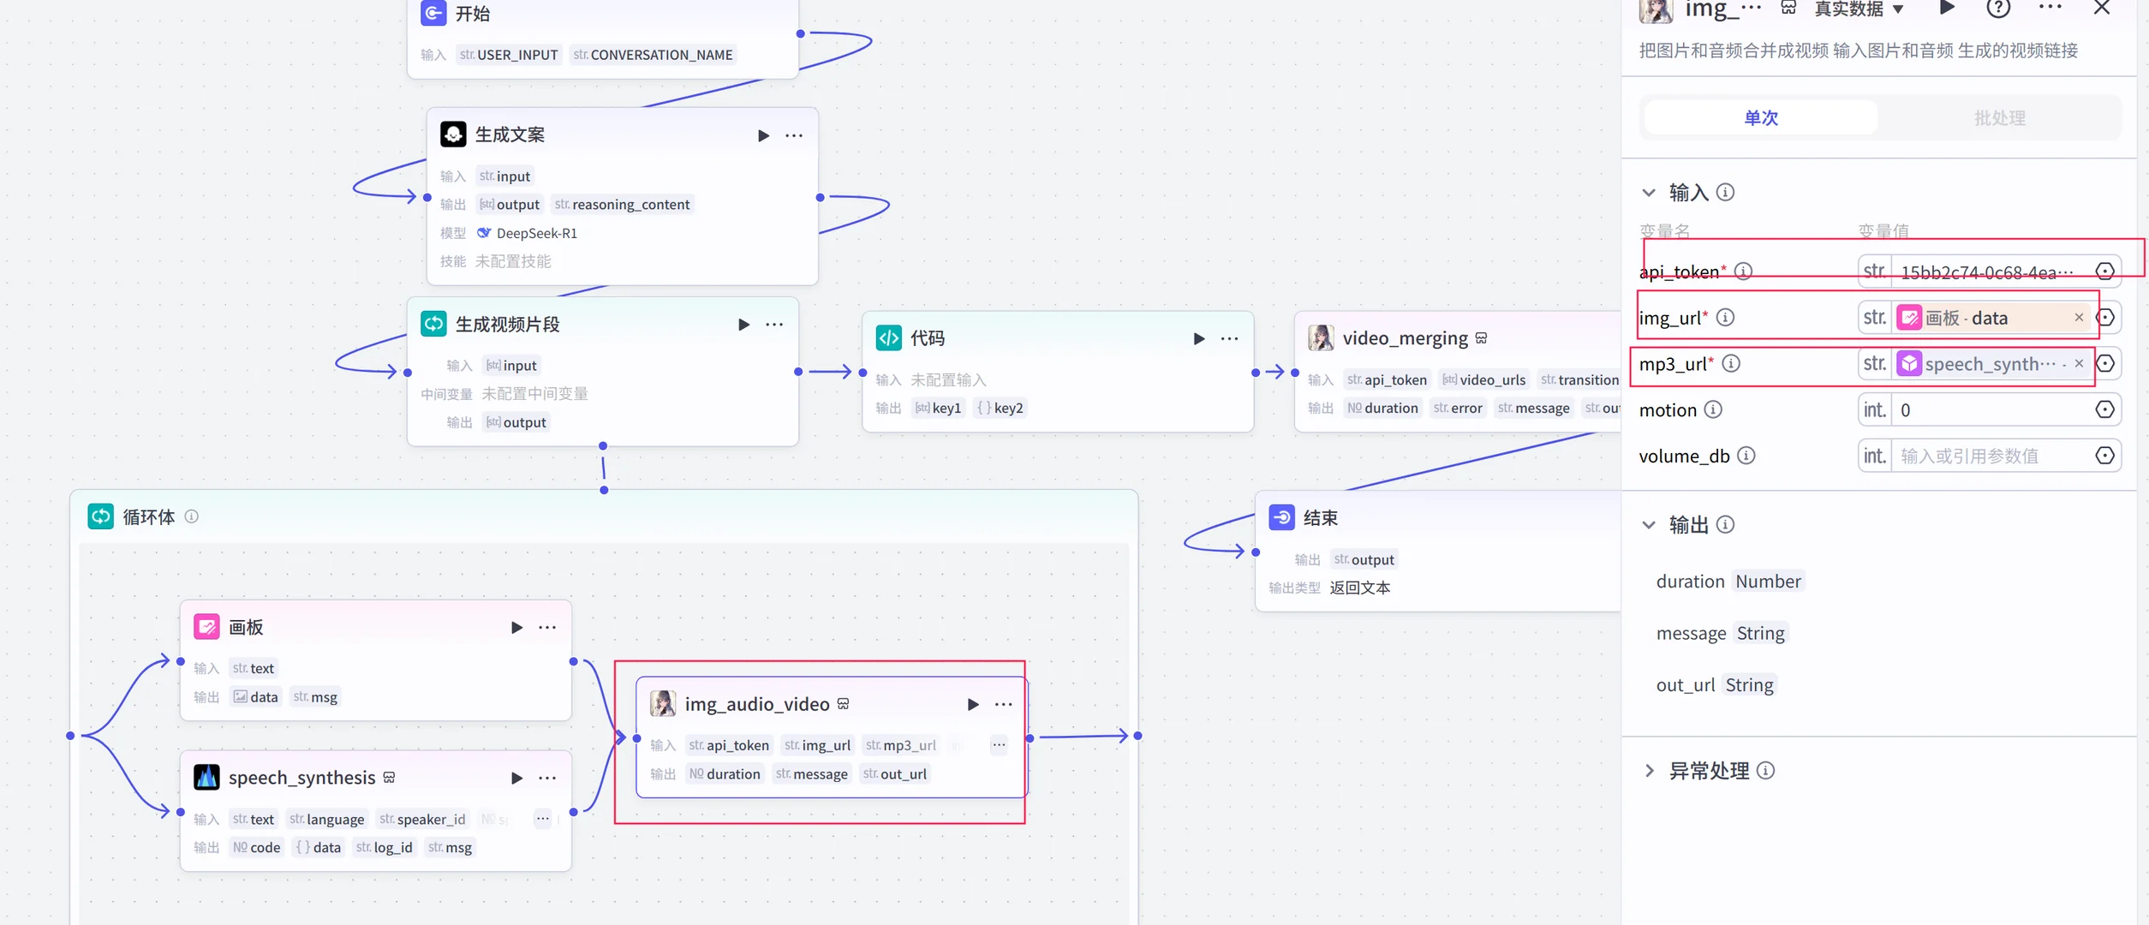Open 真实数据 dropdown in panel header
2149x925 pixels.
click(x=1859, y=9)
